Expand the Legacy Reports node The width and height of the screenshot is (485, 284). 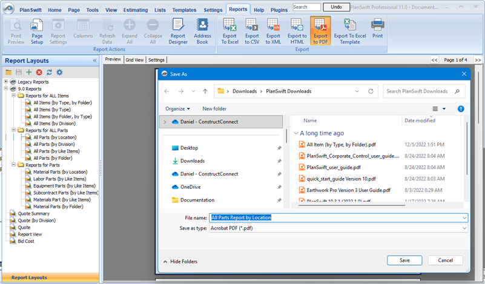[6, 82]
